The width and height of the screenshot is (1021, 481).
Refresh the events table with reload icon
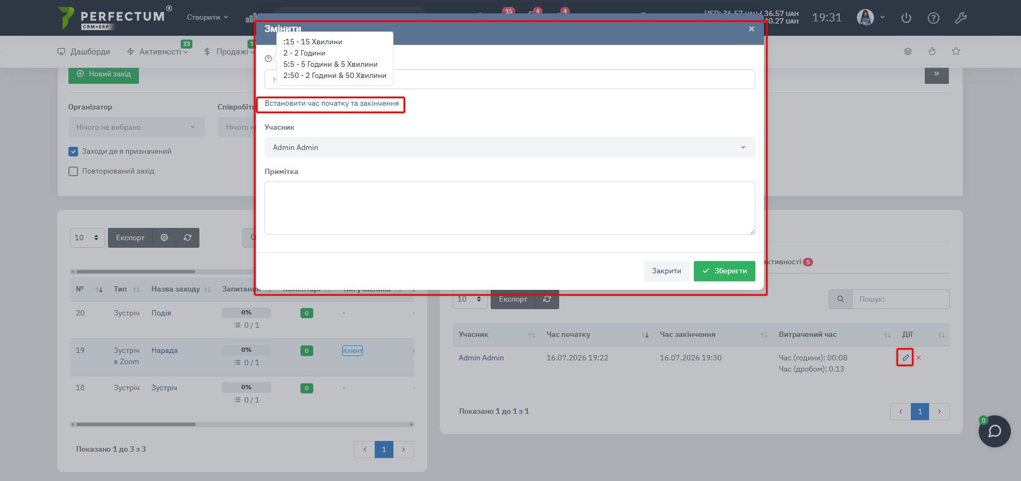pyautogui.click(x=188, y=238)
